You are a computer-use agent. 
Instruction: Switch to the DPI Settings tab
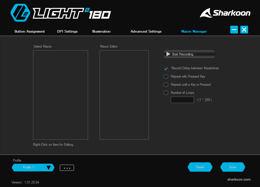[67, 31]
